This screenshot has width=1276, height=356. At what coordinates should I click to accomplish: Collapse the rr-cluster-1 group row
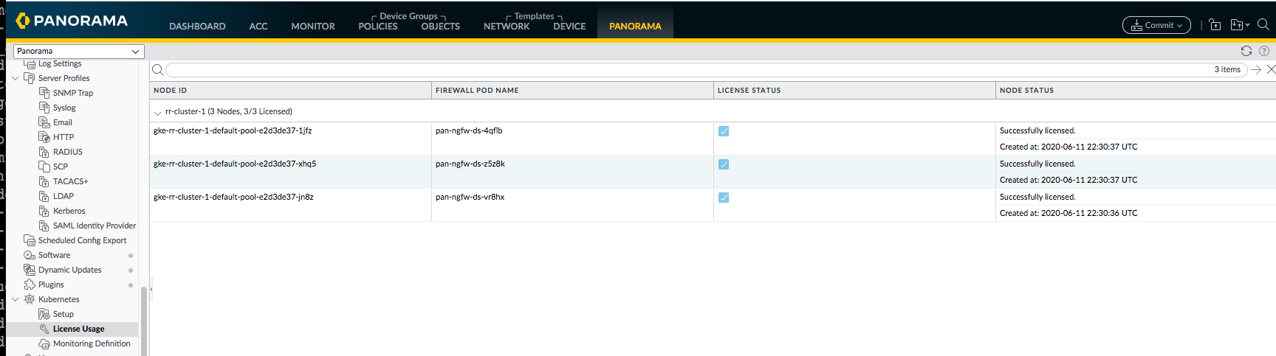(157, 113)
